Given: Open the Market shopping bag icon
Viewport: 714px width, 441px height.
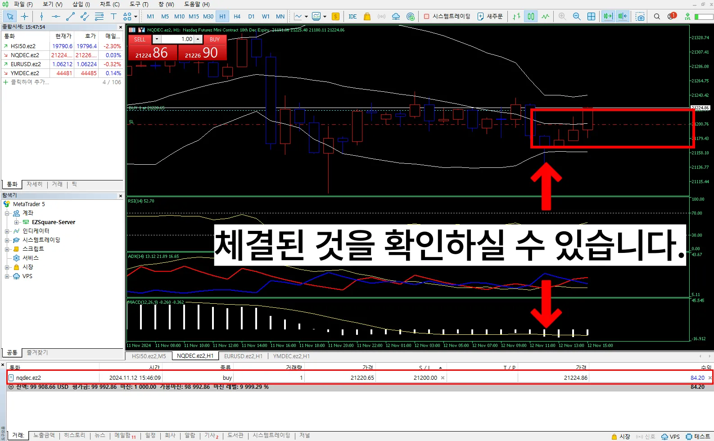Looking at the screenshot, I should tap(367, 16).
